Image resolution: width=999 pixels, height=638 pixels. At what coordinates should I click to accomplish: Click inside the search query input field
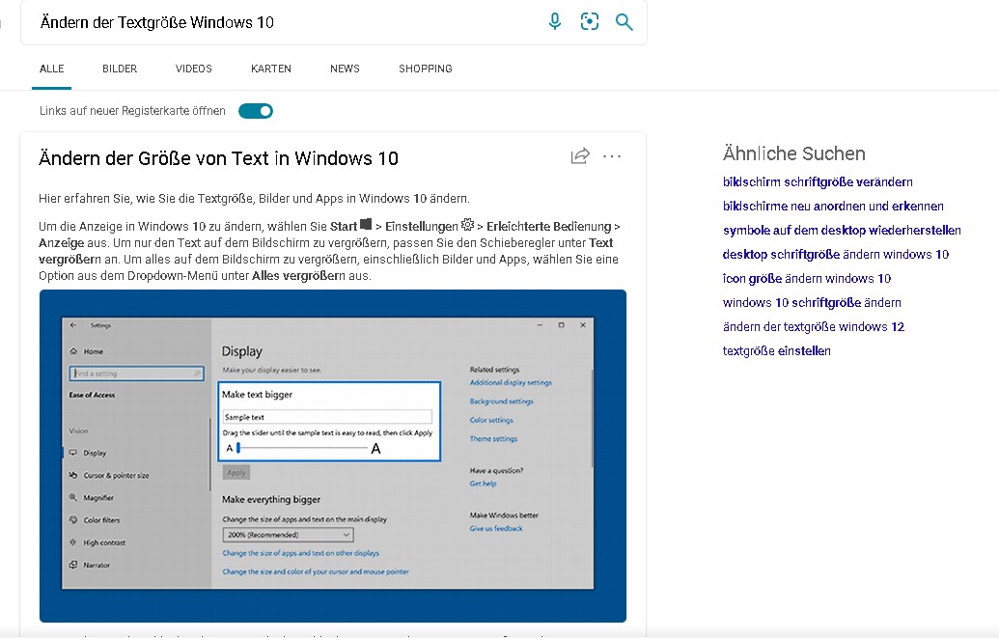click(x=280, y=22)
